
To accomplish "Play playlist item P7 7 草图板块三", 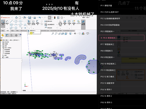I will point(121,44).
